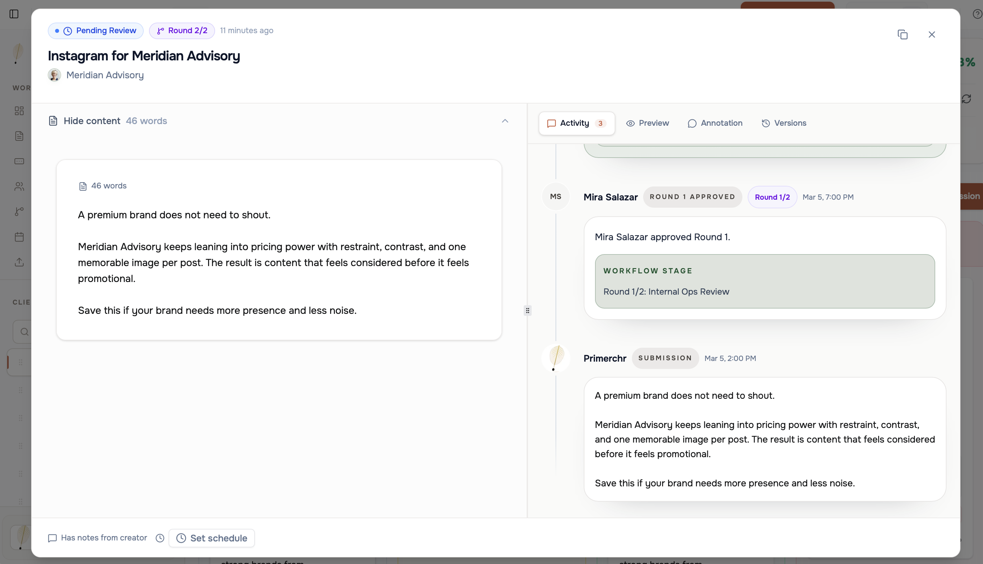The width and height of the screenshot is (983, 564).
Task: Click the leaf logo in the background sidebar
Action: coord(18,53)
